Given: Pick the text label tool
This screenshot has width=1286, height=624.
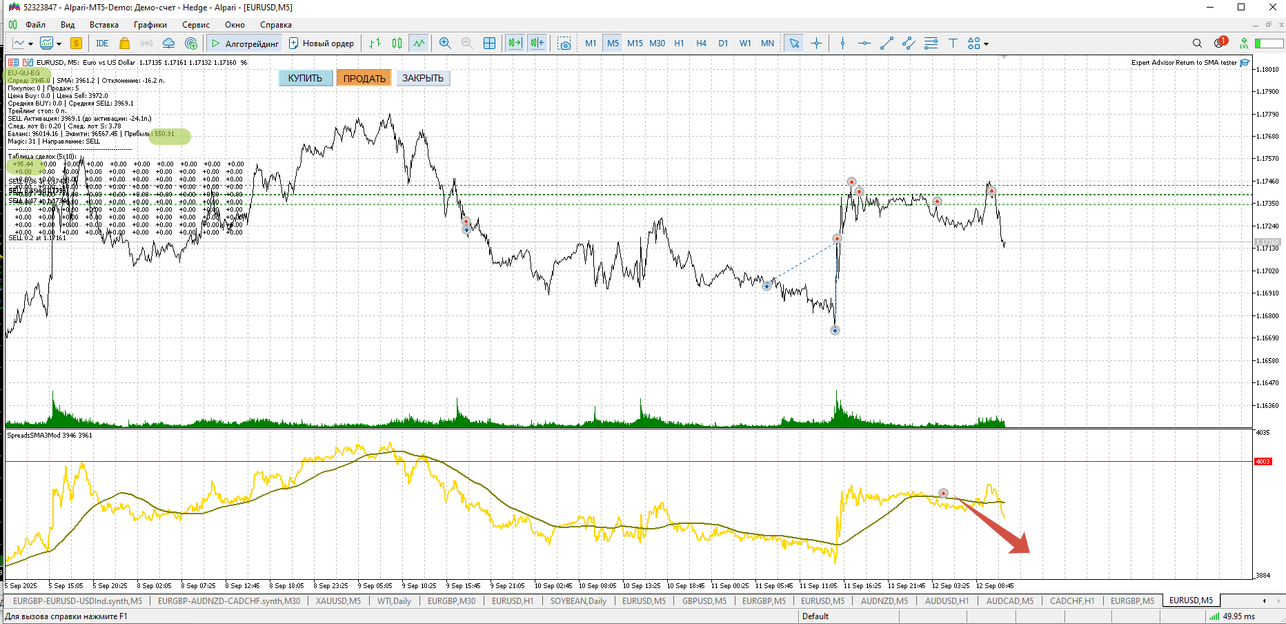Looking at the screenshot, I should tap(953, 43).
